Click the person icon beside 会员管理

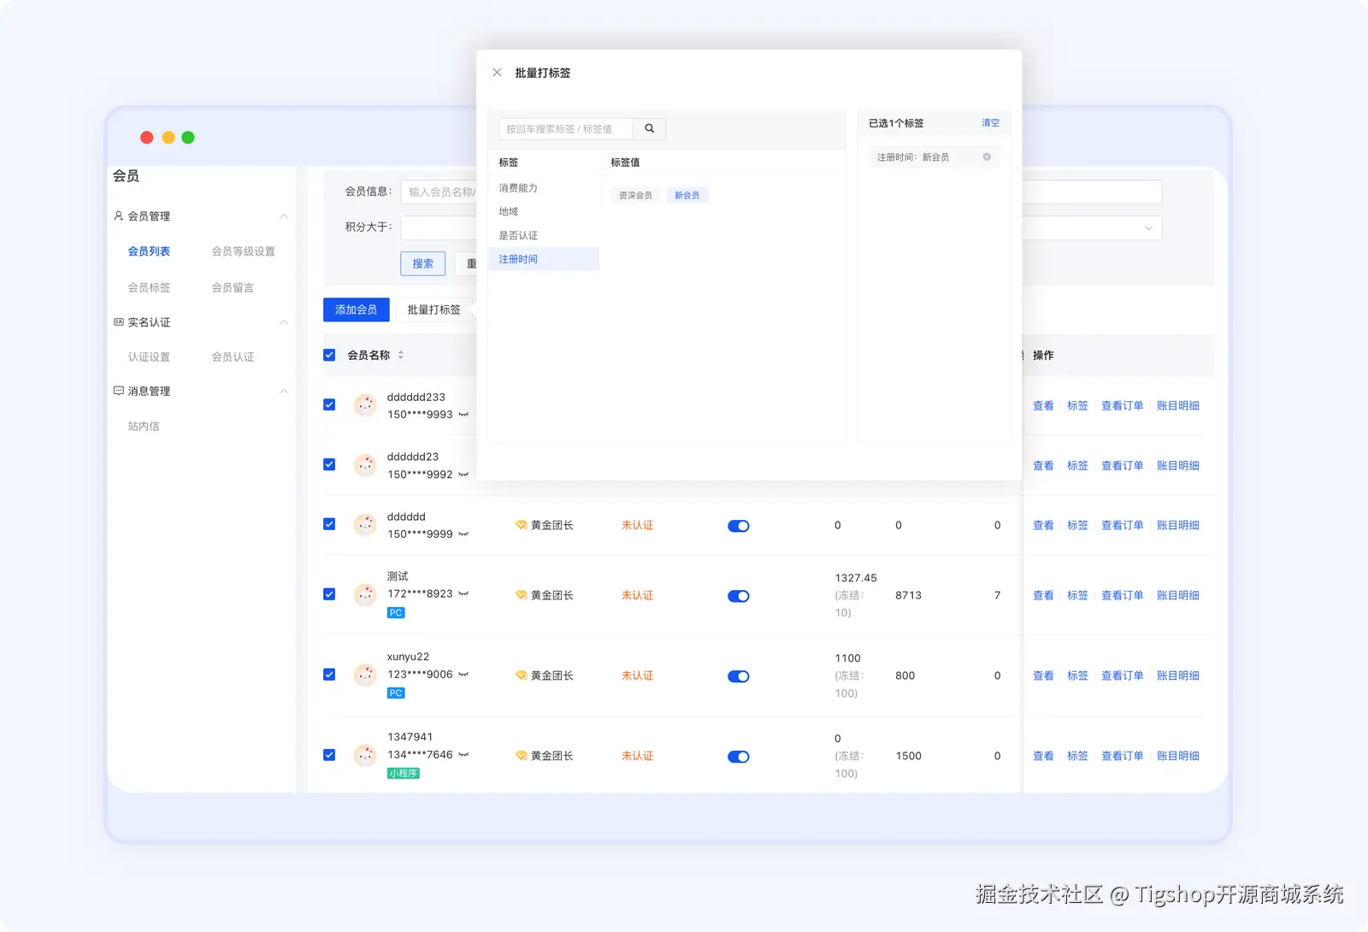pos(119,216)
